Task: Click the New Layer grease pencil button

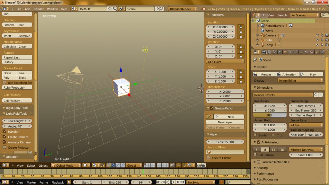Action: (225, 122)
